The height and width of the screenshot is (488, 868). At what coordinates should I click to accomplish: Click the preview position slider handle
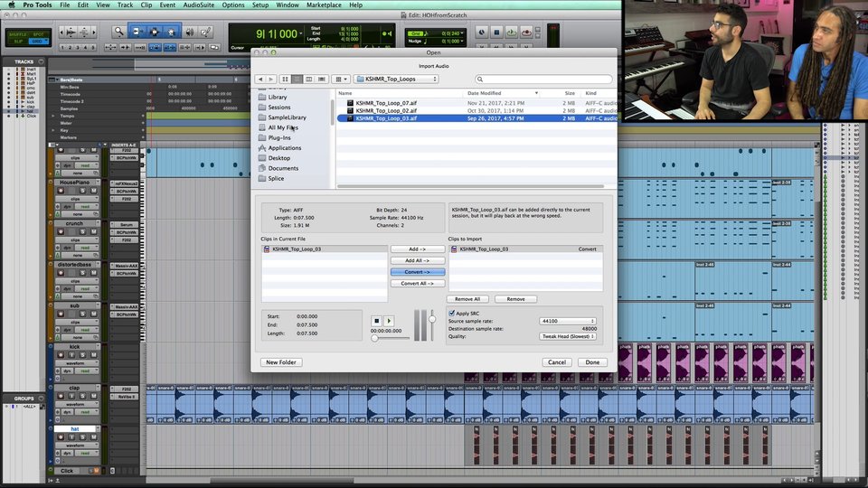(x=374, y=338)
